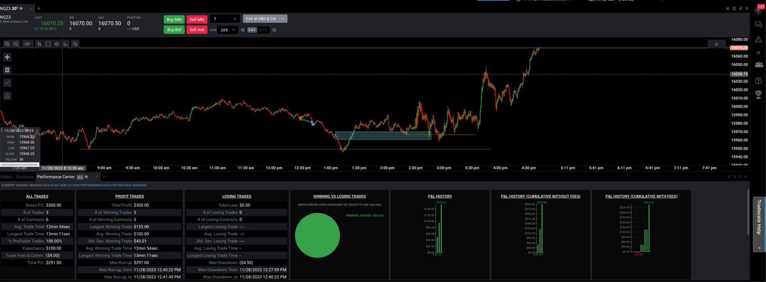Screen dimensions: 766x282
Task: Switch to the Positions tab
Action: click(25, 176)
